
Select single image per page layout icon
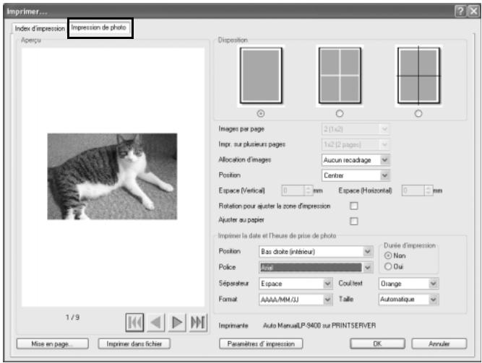pos(261,76)
